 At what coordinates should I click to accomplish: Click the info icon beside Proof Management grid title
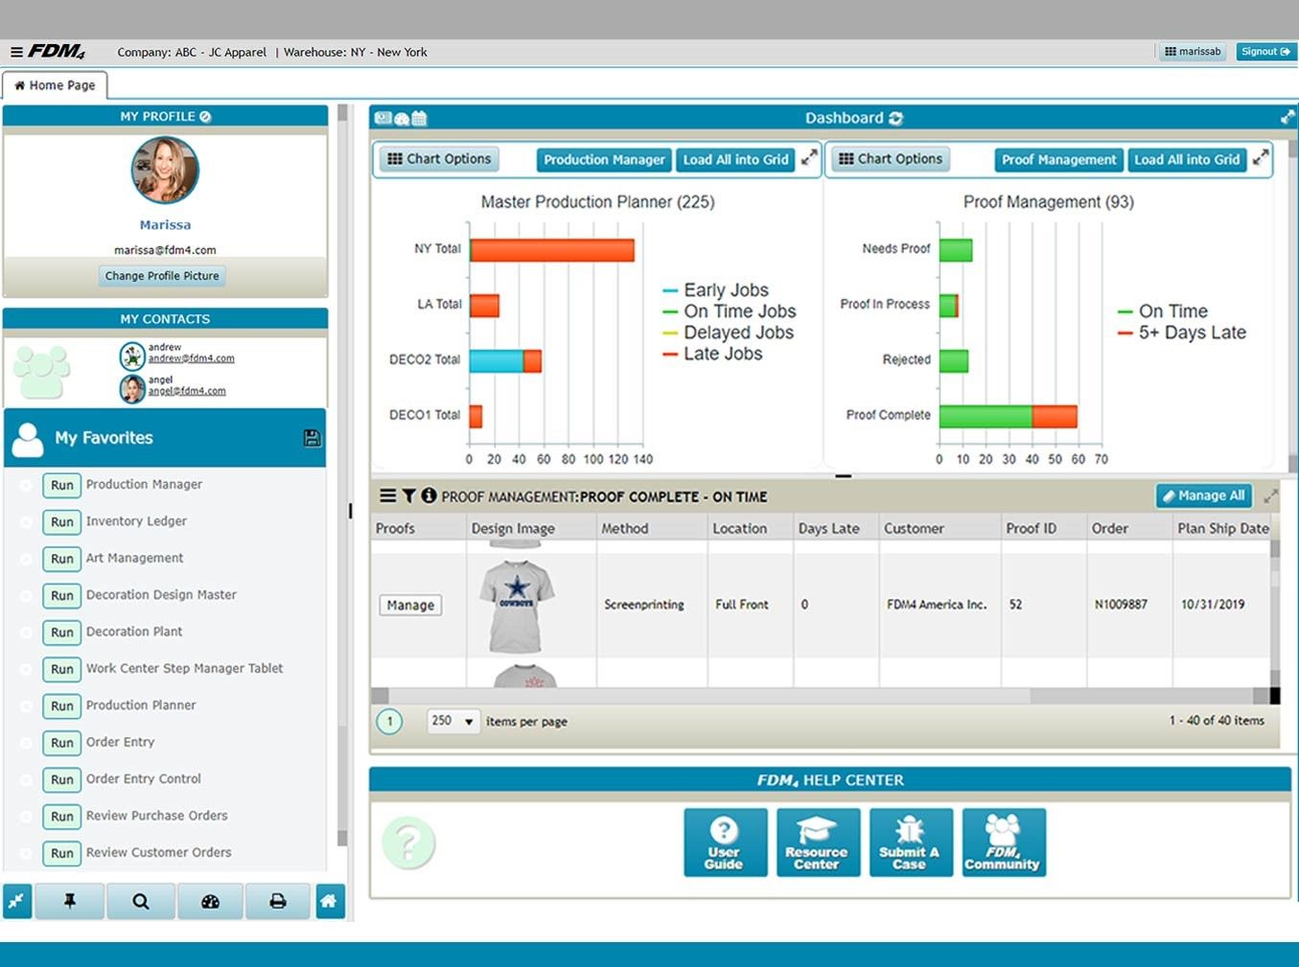[429, 495]
